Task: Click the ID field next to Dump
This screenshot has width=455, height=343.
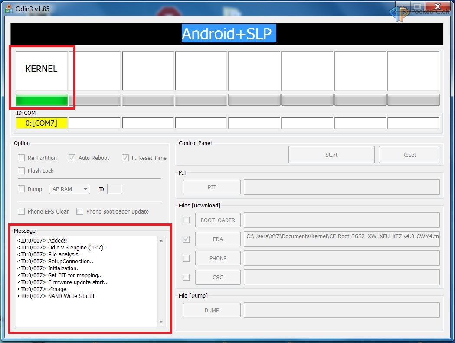Action: 115,189
